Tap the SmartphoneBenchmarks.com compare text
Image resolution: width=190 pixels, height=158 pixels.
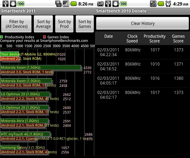pyautogui.click(x=44, y=41)
